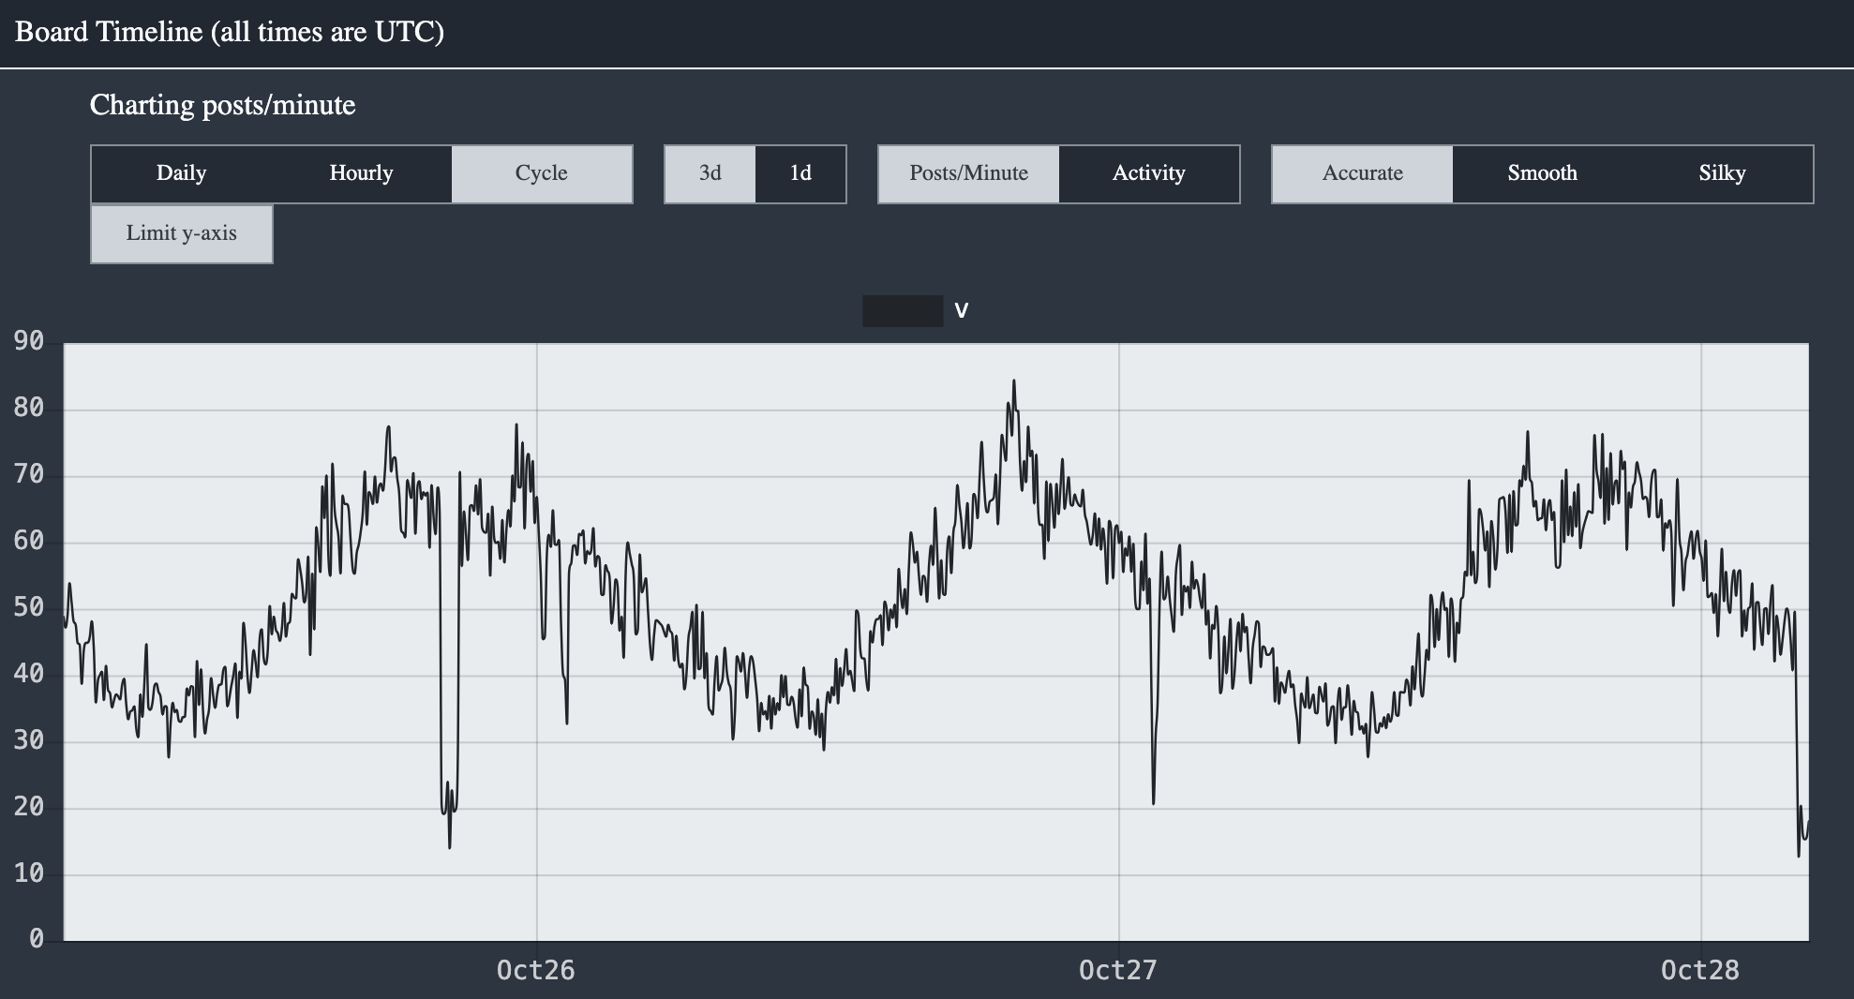
Task: Select the Cycle view option
Action: (542, 173)
